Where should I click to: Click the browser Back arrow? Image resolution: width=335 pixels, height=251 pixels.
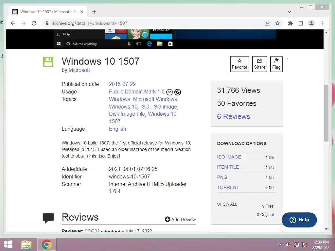(13, 23)
